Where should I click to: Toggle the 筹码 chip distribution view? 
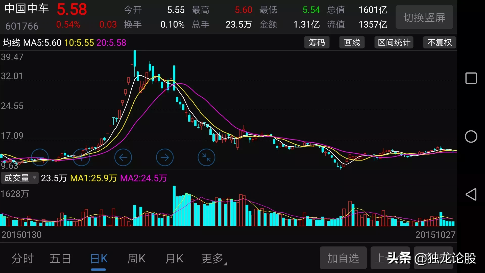click(x=317, y=42)
